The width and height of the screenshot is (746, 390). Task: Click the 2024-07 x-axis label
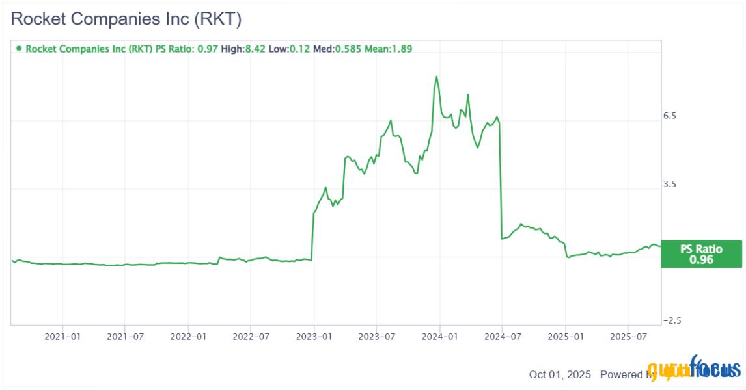[x=503, y=337]
